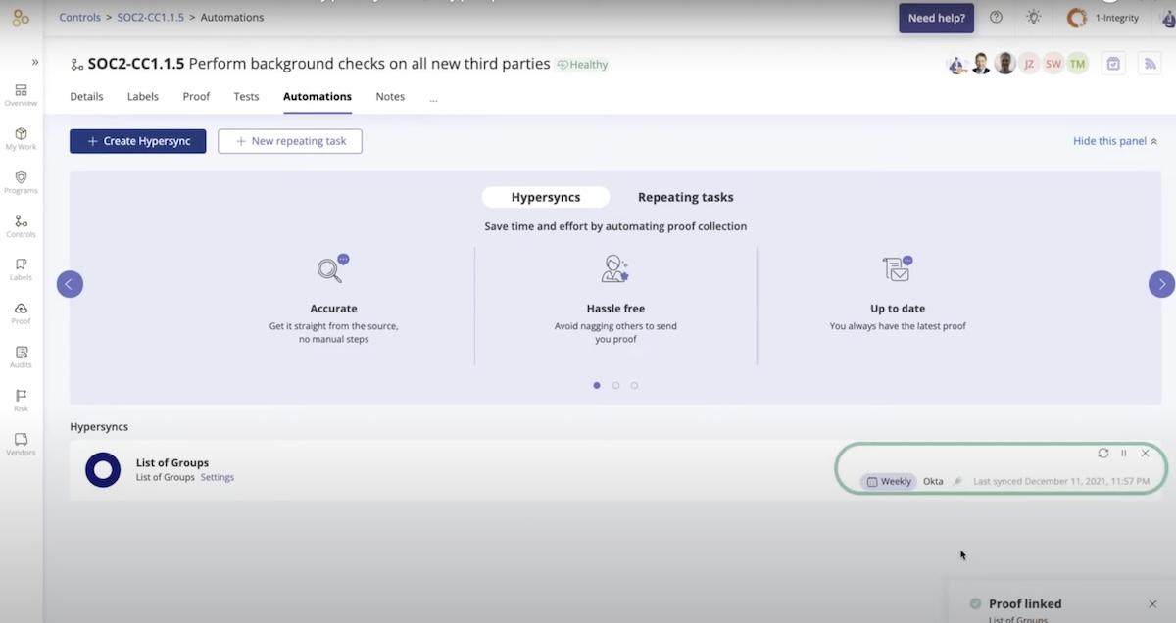The height and width of the screenshot is (623, 1176).
Task: Click the Accurate feature icon
Action: (333, 268)
